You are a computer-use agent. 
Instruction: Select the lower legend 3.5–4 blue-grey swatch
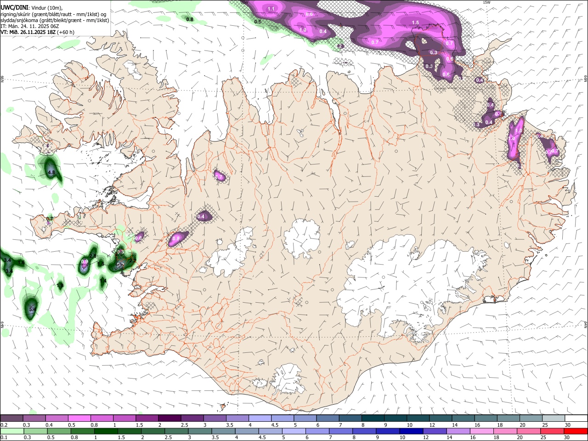223,431
